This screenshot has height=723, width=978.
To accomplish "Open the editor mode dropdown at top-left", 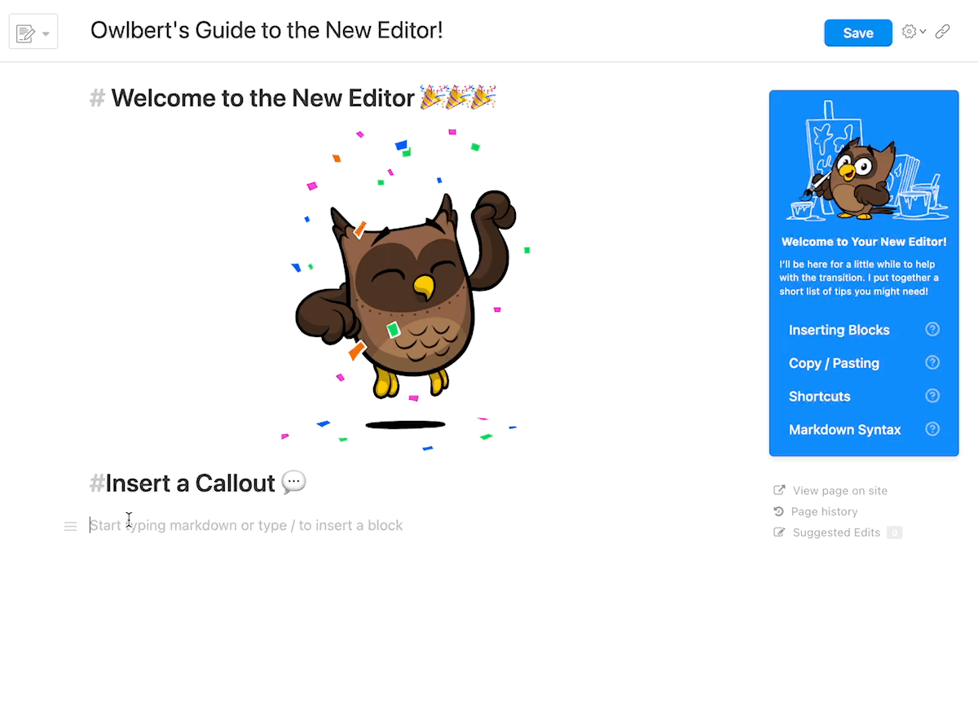I will click(33, 33).
